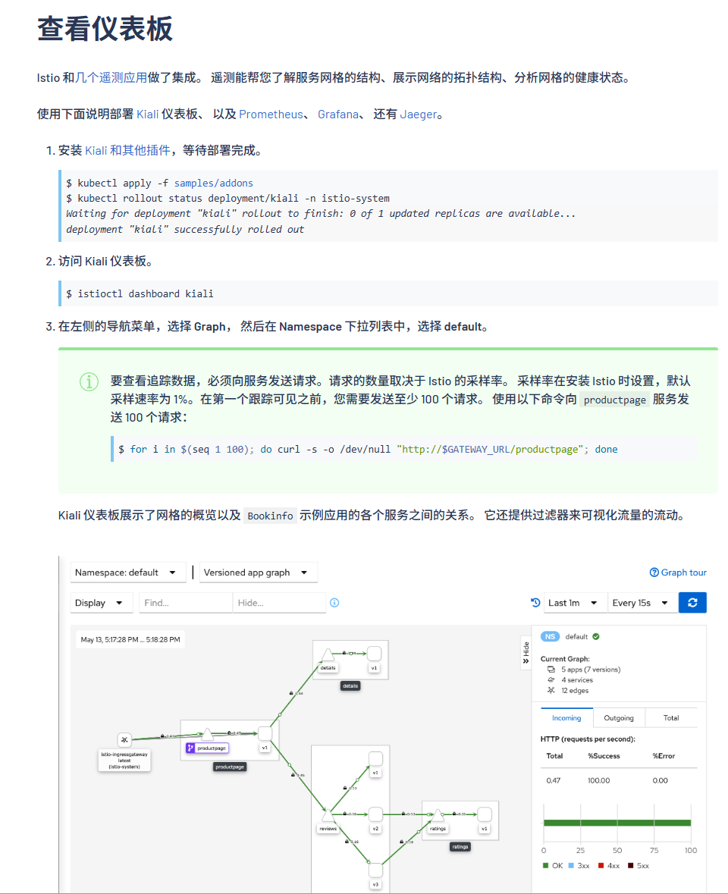Click the 5 apps (7 versions) text
Image resolution: width=728 pixels, height=894 pixels.
(591, 670)
